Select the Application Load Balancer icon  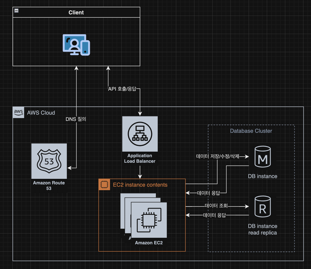140,134
